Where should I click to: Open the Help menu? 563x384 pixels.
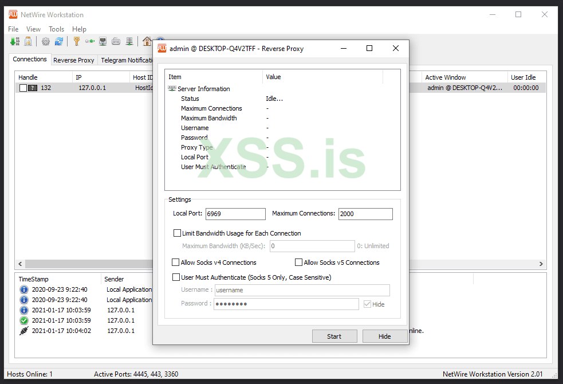pos(79,29)
